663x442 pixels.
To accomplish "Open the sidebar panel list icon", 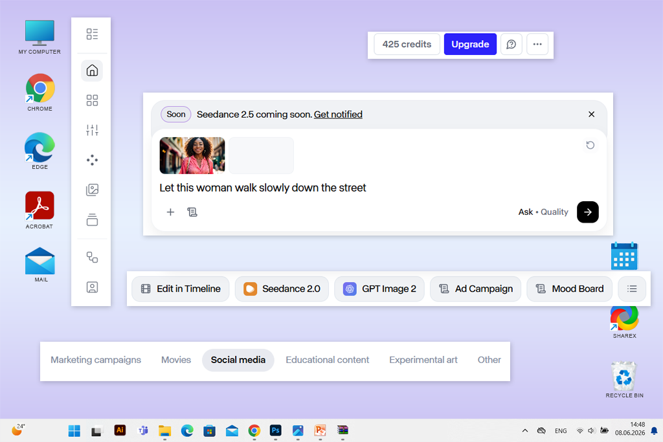I will (x=92, y=34).
